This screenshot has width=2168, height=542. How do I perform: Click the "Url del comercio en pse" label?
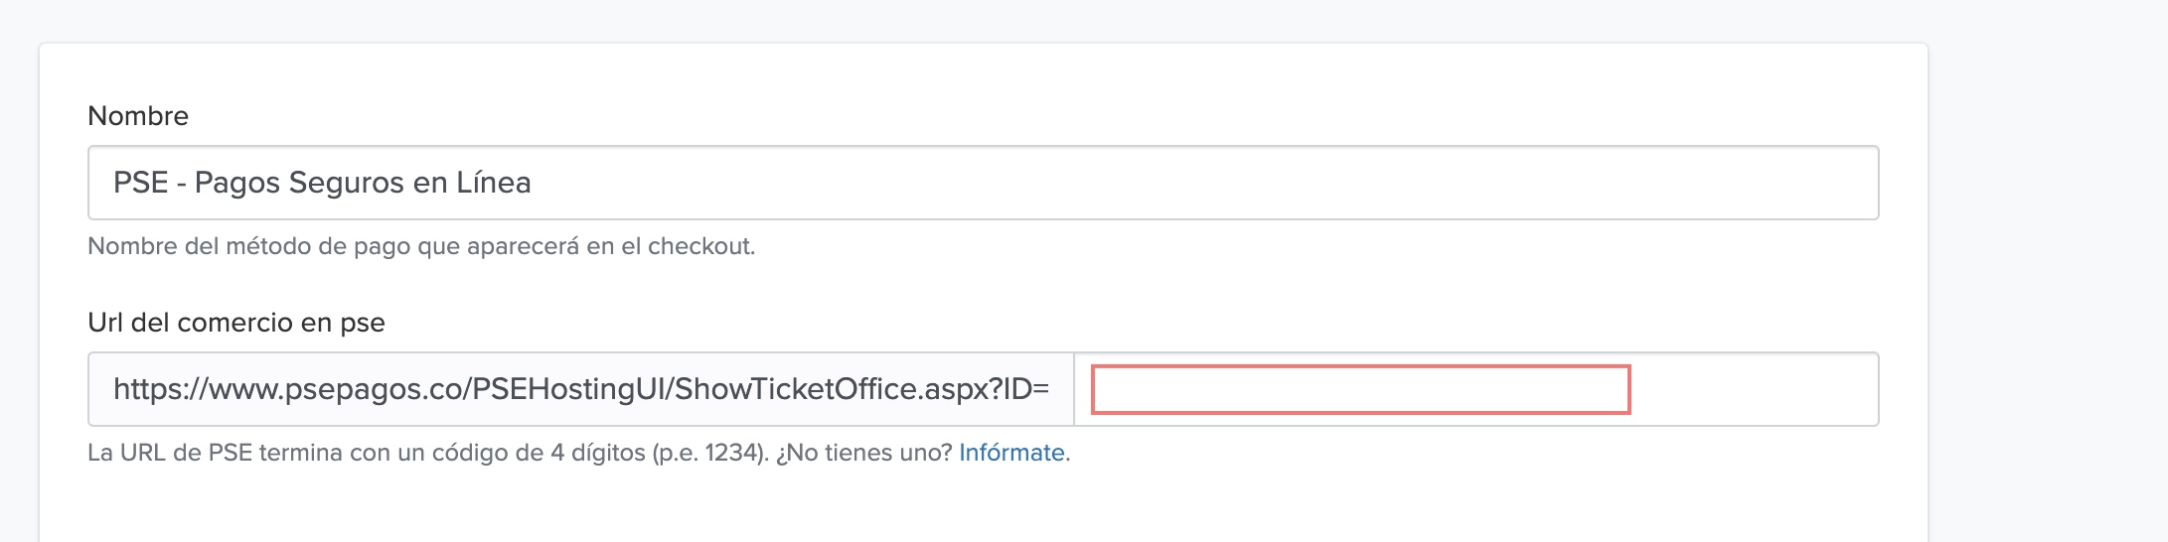[236, 323]
